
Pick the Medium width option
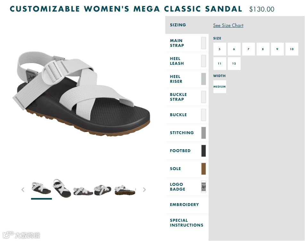[219, 87]
